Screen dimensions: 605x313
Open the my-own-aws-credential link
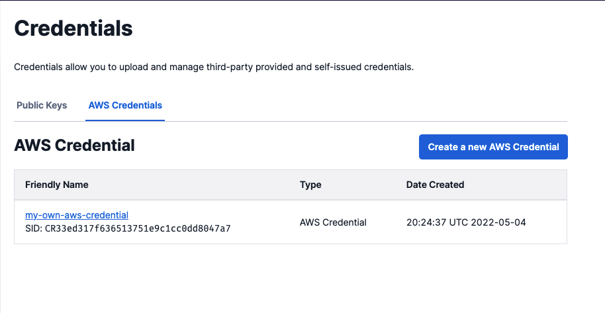pos(77,215)
